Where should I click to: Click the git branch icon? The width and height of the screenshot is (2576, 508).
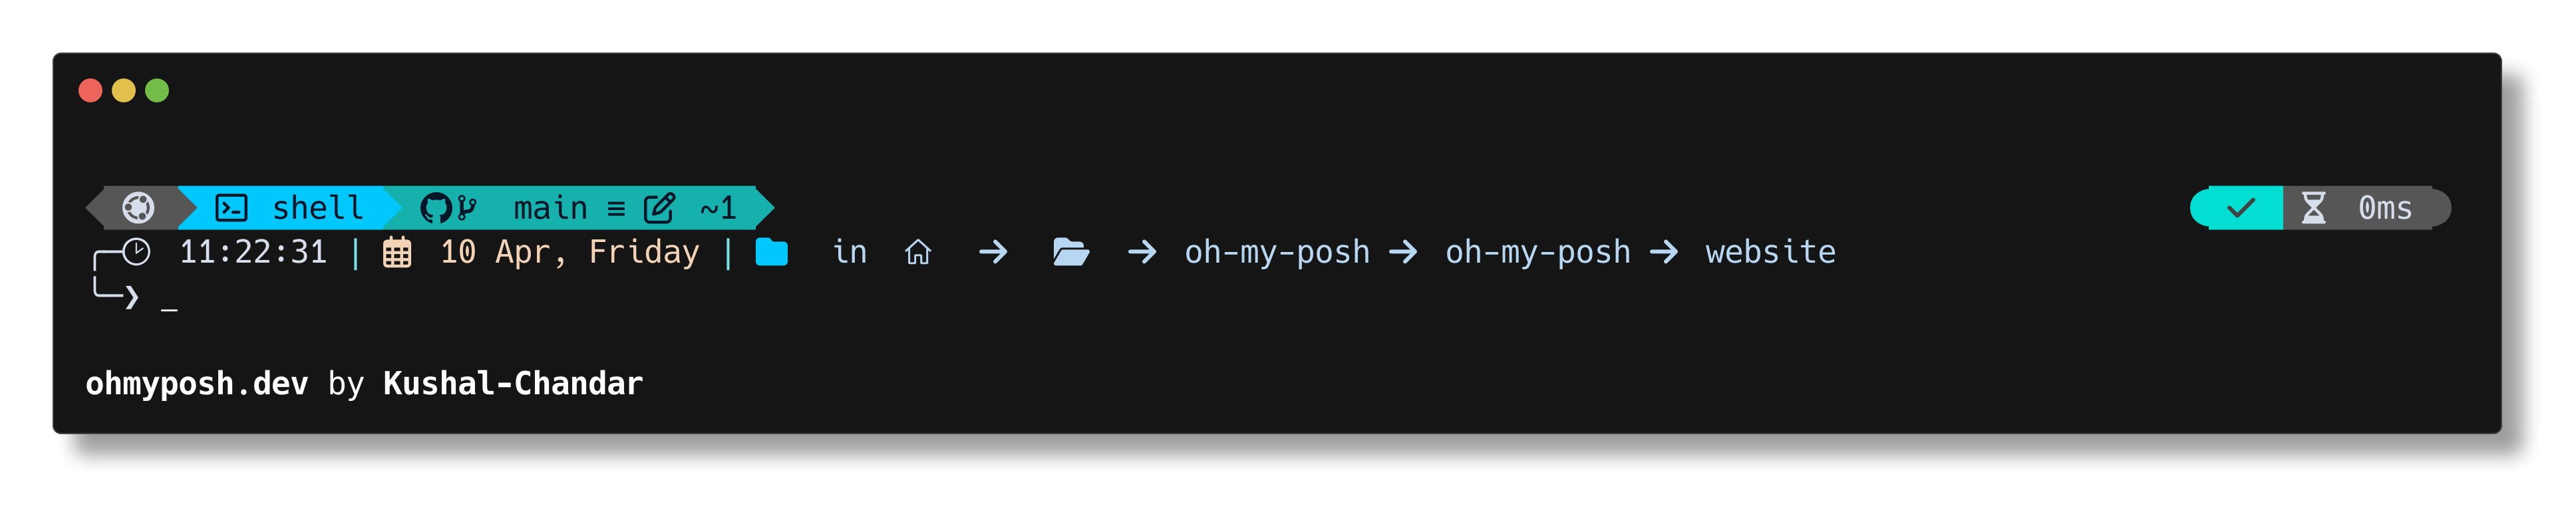[x=467, y=208]
